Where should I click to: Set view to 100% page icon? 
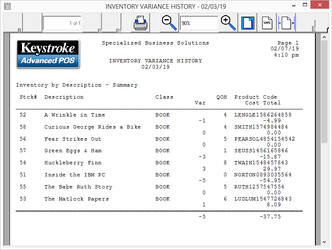267,23
